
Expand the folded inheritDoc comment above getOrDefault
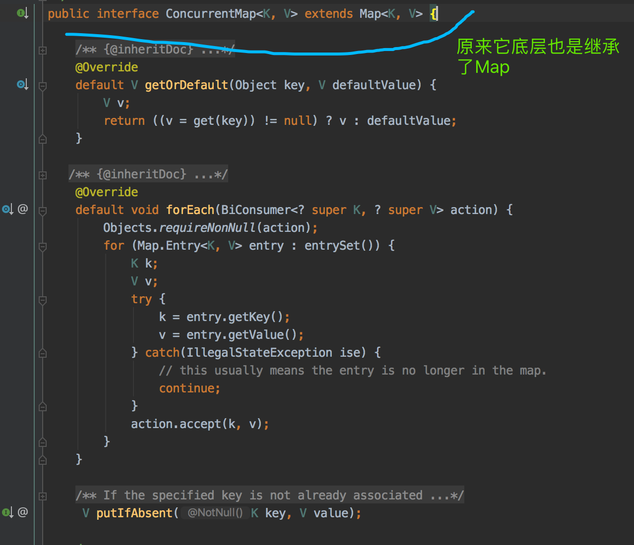coord(43,50)
